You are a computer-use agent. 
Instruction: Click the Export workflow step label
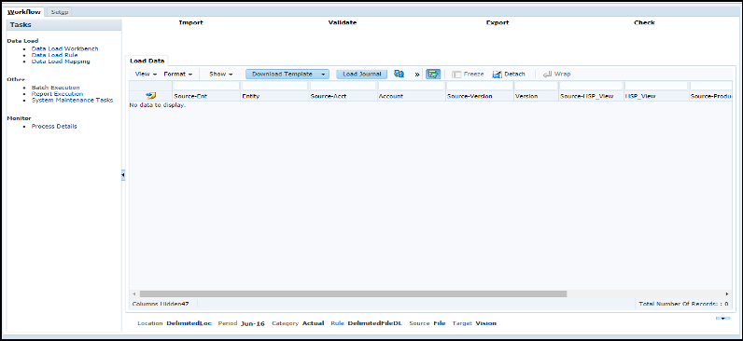tap(498, 22)
